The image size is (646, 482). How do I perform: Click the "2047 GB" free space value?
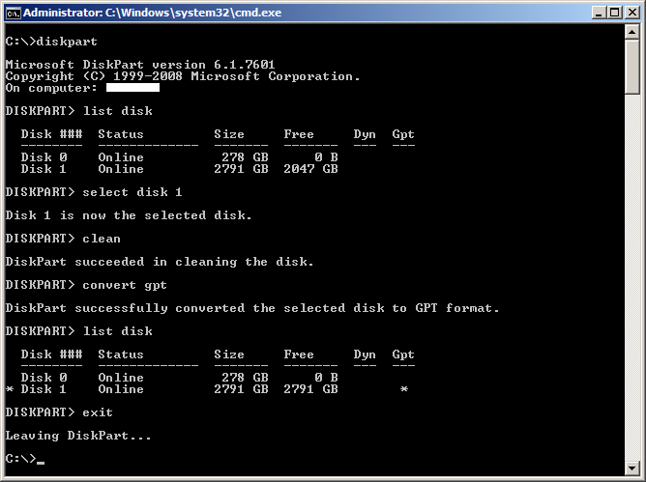310,169
